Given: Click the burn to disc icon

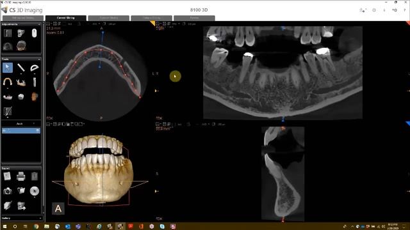Looking at the screenshot, I should click(34, 191).
